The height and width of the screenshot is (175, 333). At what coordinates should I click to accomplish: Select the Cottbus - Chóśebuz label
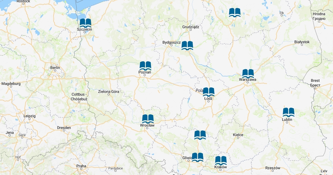click(79, 97)
